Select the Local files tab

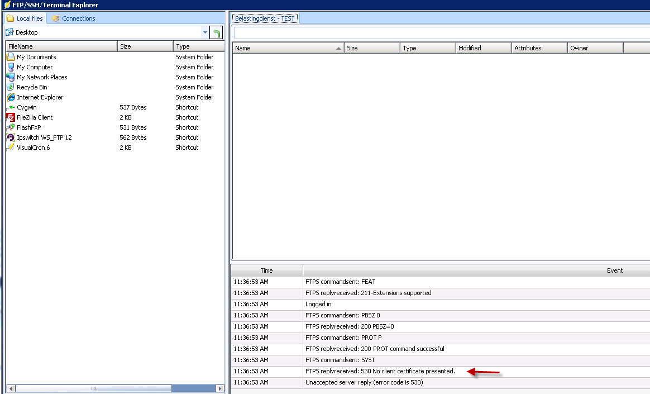(x=25, y=18)
